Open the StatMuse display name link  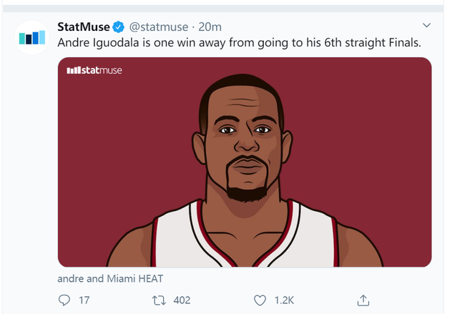[x=84, y=27]
